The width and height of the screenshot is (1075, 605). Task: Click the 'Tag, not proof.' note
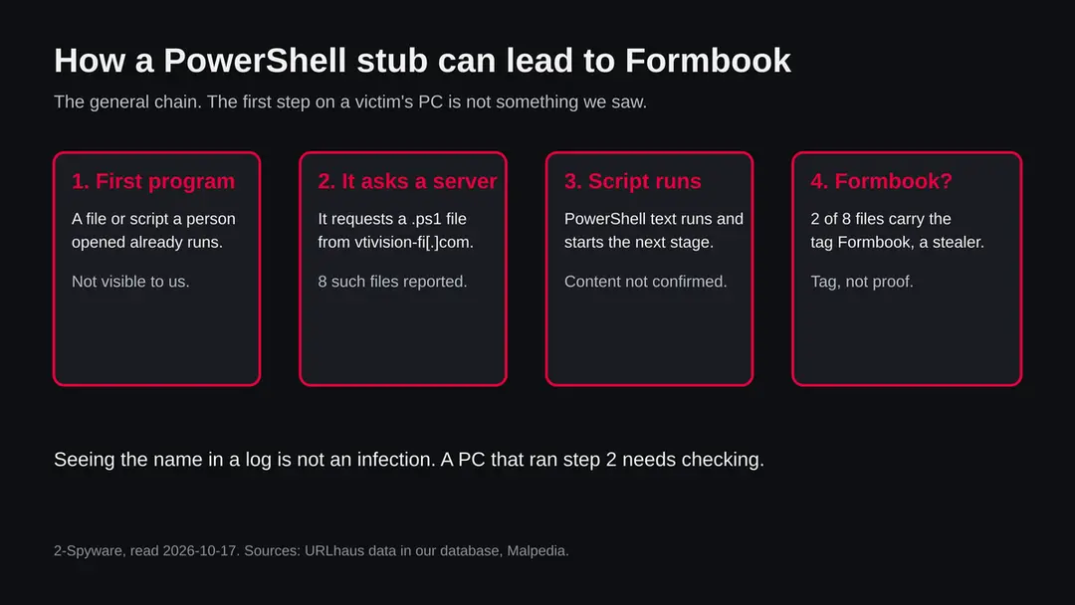(x=862, y=282)
